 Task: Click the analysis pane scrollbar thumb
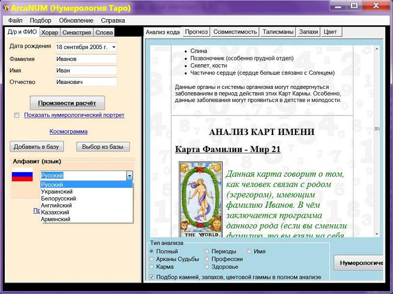click(x=377, y=129)
